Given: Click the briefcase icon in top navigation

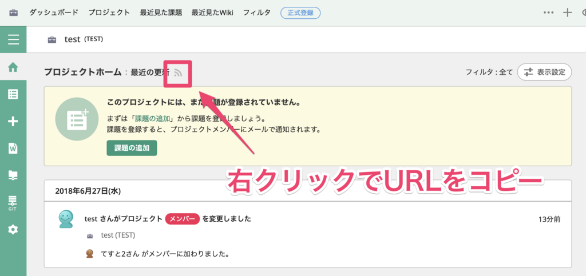Looking at the screenshot, I should coord(13,13).
